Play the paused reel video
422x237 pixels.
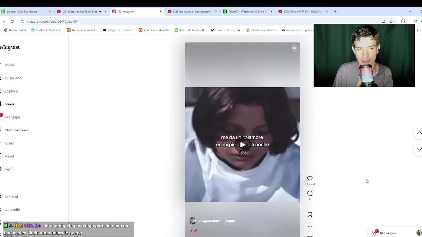pos(242,145)
